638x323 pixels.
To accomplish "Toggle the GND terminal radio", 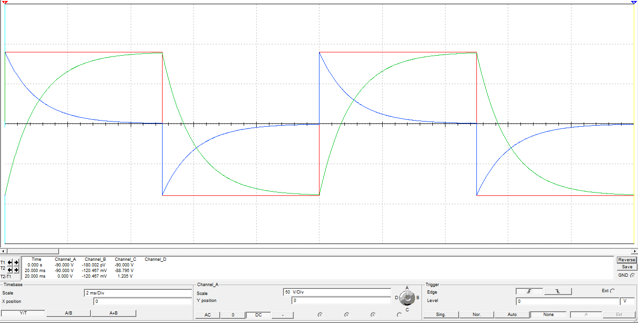I will [633, 275].
